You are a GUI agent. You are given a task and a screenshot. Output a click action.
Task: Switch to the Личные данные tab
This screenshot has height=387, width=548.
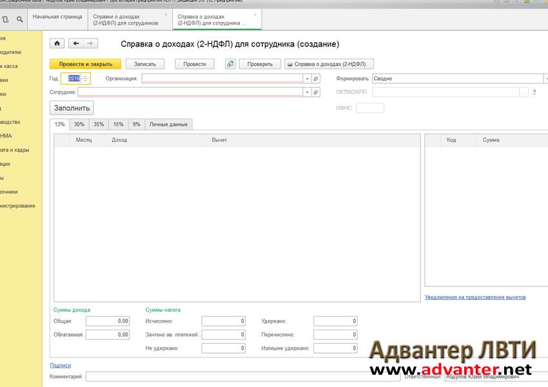168,124
